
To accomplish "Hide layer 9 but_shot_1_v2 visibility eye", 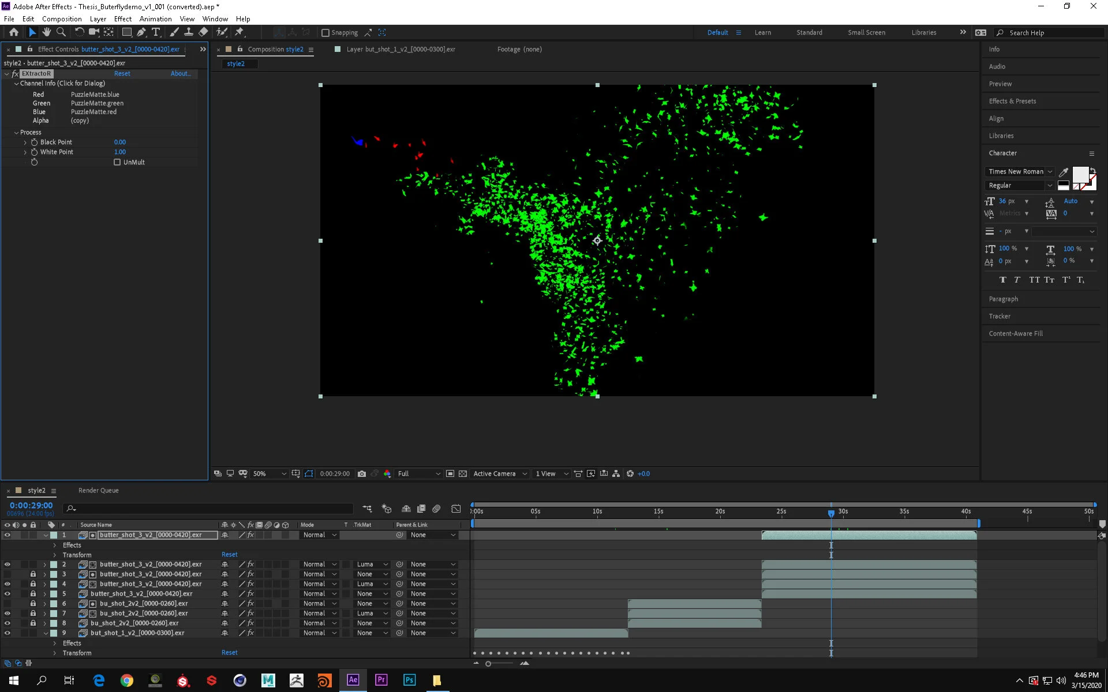I will 7,633.
